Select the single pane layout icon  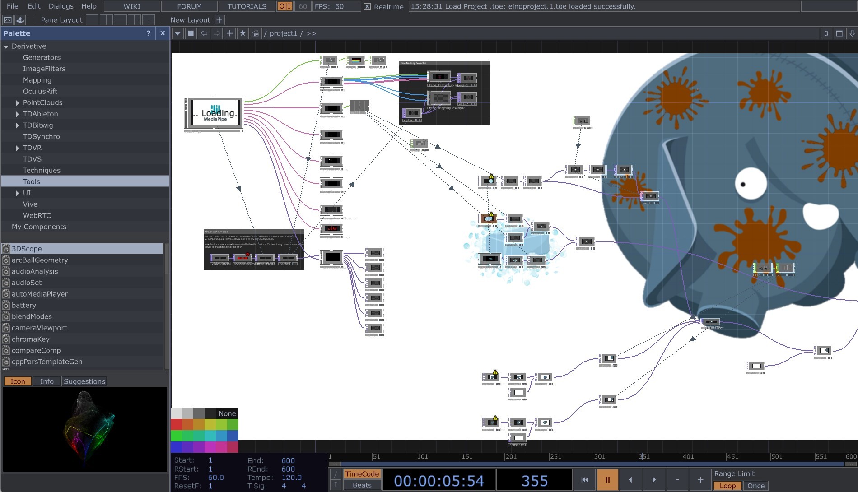[x=92, y=20]
